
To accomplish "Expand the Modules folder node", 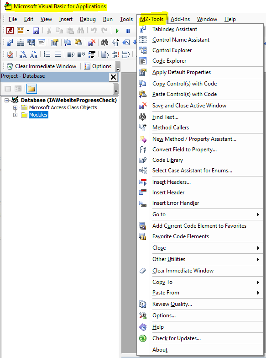I will tap(15, 115).
